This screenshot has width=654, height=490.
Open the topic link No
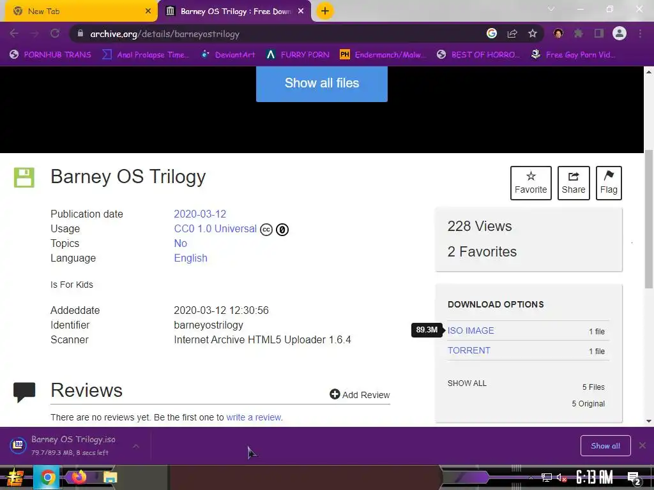click(181, 243)
